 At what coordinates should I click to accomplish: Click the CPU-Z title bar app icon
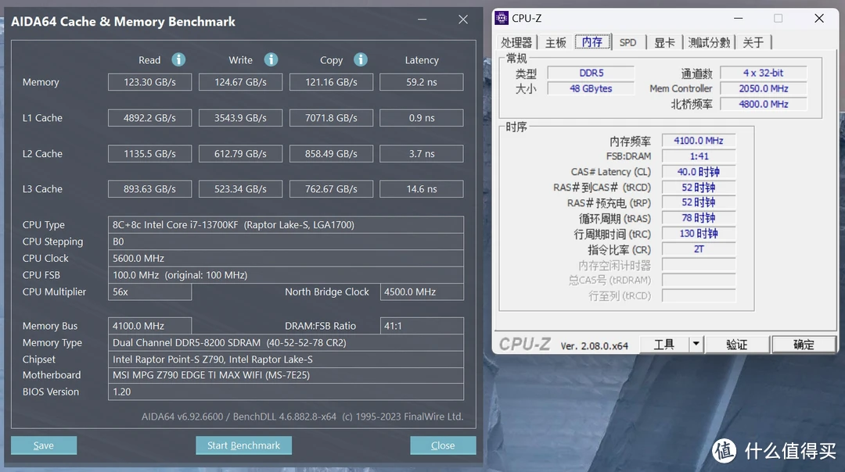tap(502, 18)
